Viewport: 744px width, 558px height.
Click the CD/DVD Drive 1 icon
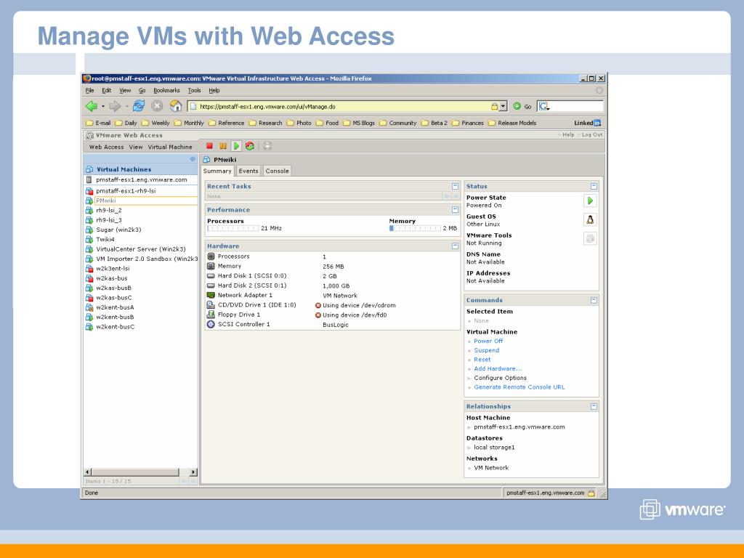click(211, 305)
